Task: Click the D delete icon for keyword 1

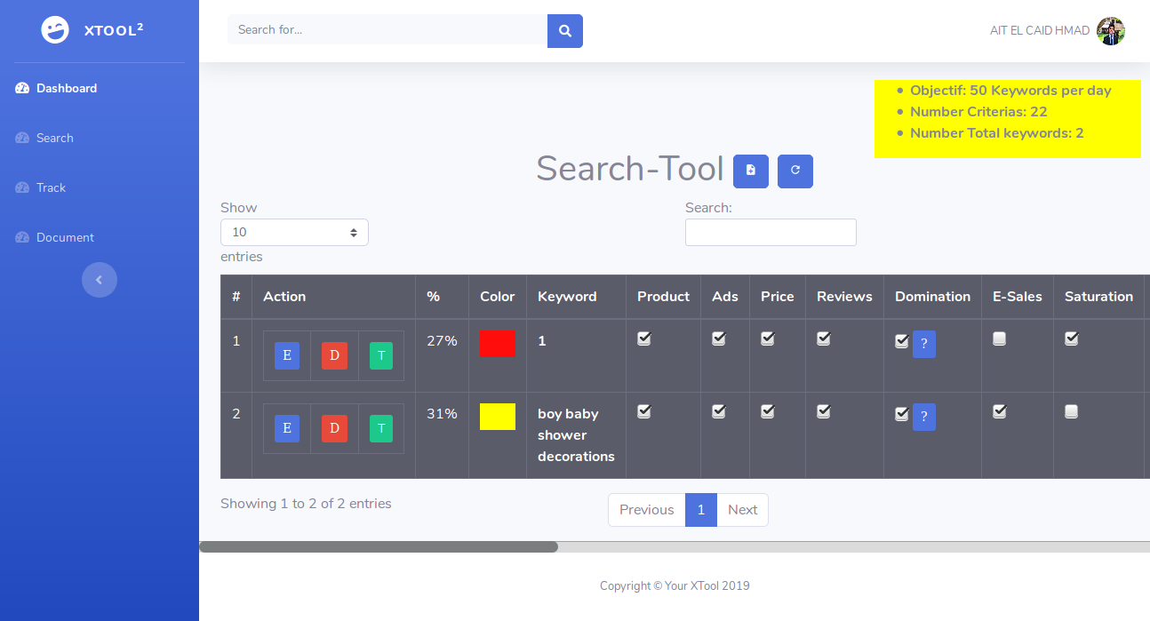Action: 334,355
